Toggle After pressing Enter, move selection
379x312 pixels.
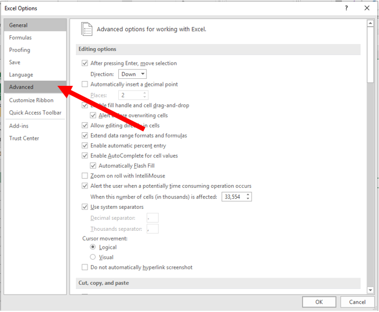(x=85, y=63)
